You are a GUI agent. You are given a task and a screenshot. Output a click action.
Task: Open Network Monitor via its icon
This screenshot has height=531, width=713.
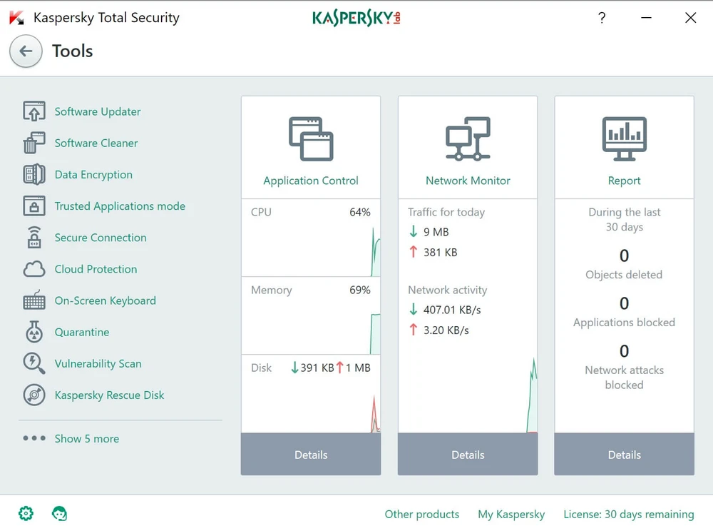click(467, 138)
